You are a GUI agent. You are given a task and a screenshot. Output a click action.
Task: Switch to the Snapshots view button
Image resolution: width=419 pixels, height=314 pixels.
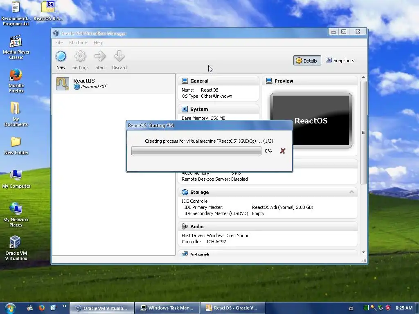coord(340,61)
